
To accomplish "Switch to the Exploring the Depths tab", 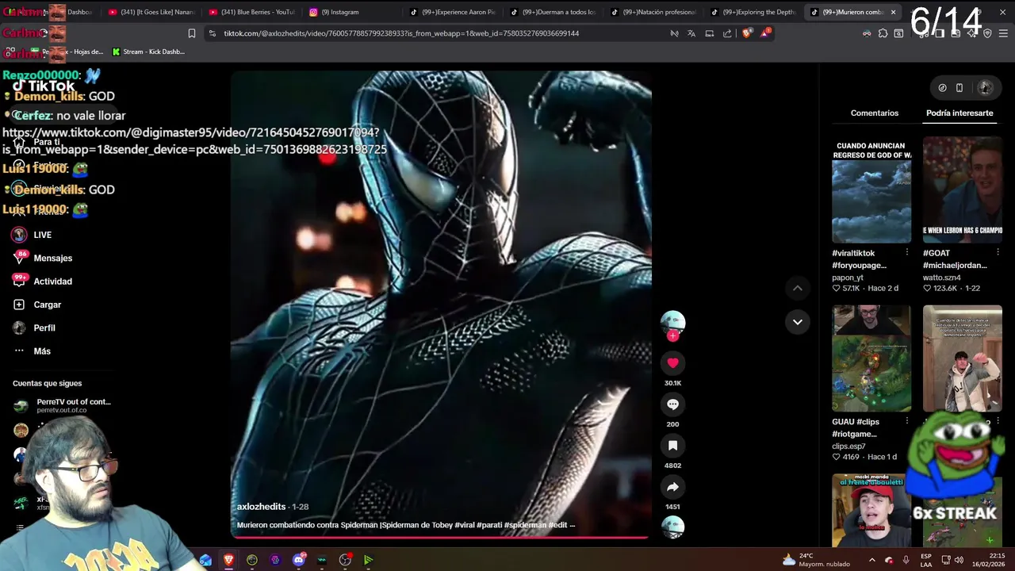I will tap(753, 12).
